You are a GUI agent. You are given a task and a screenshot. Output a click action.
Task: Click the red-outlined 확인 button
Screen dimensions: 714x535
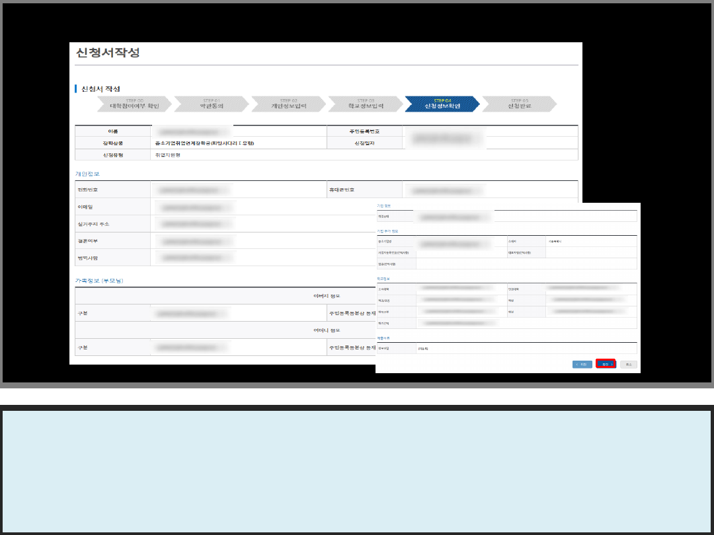[606, 364]
